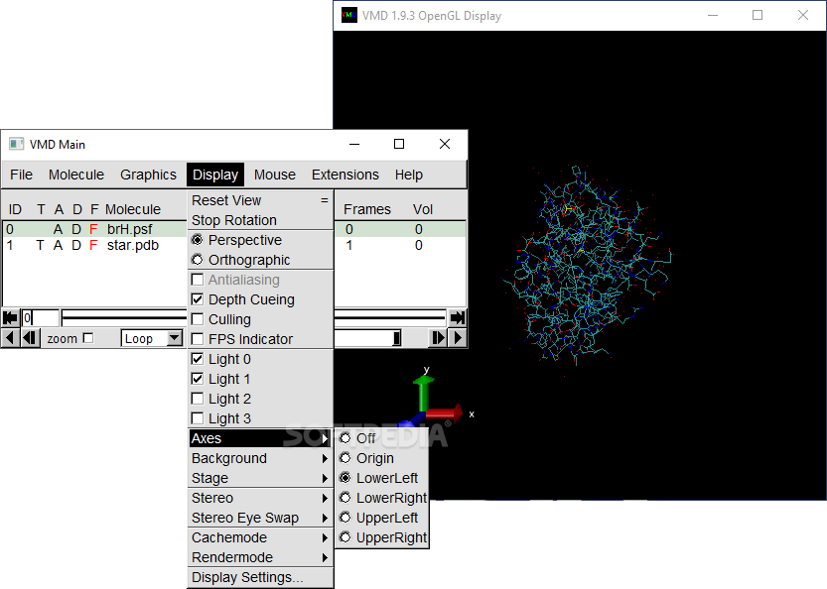This screenshot has width=827, height=589.
Task: Jump to the first frame of the animation
Action: [10, 317]
